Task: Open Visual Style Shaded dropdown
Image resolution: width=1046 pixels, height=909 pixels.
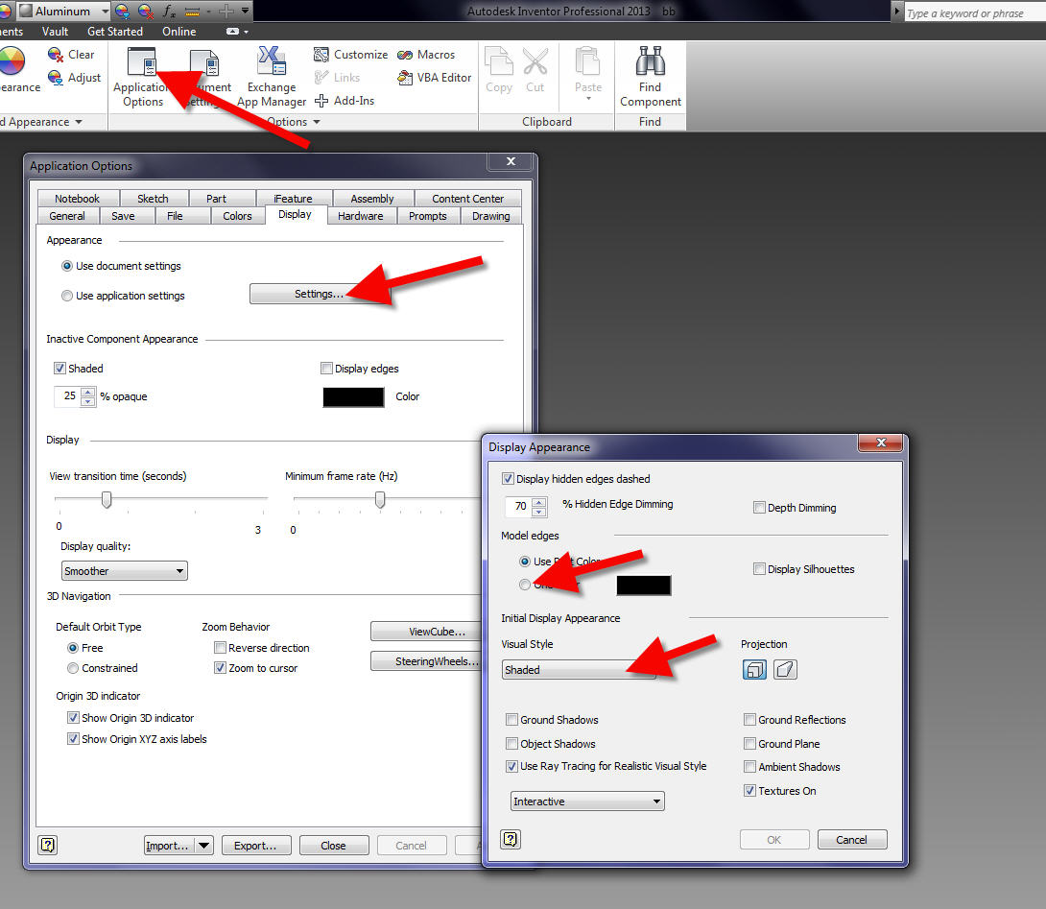Action: click(x=579, y=669)
